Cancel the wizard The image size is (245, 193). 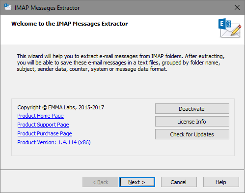[179, 182]
